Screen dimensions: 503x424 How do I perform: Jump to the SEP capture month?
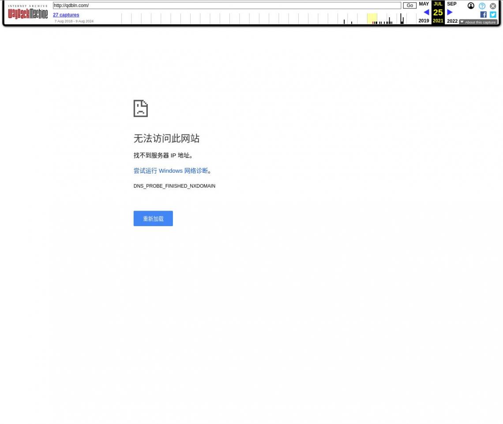point(451,4)
